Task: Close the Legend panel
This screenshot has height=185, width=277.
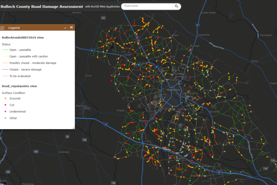Action: coord(71,27)
